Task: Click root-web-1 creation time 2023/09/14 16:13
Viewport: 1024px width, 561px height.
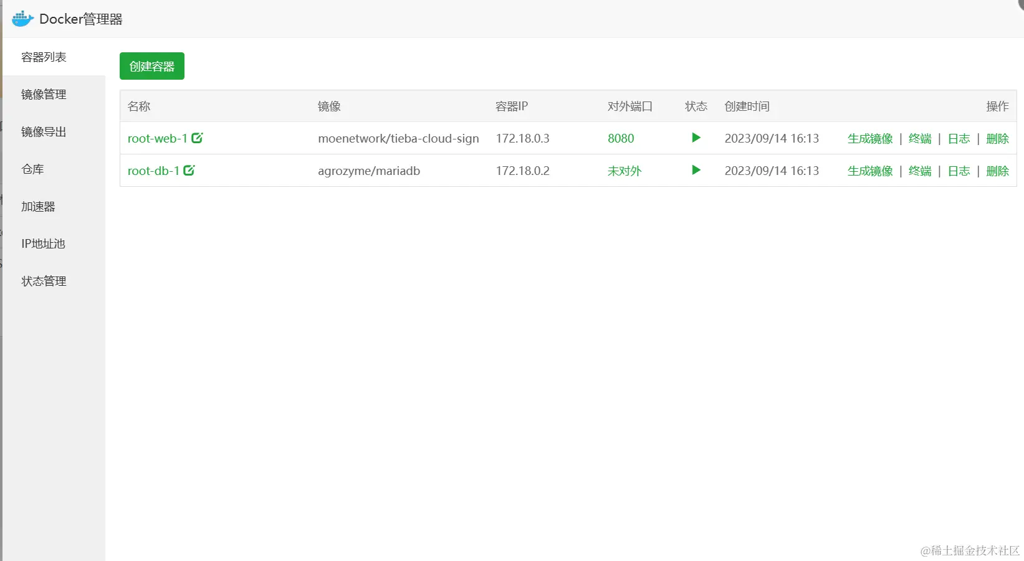Action: [772, 138]
